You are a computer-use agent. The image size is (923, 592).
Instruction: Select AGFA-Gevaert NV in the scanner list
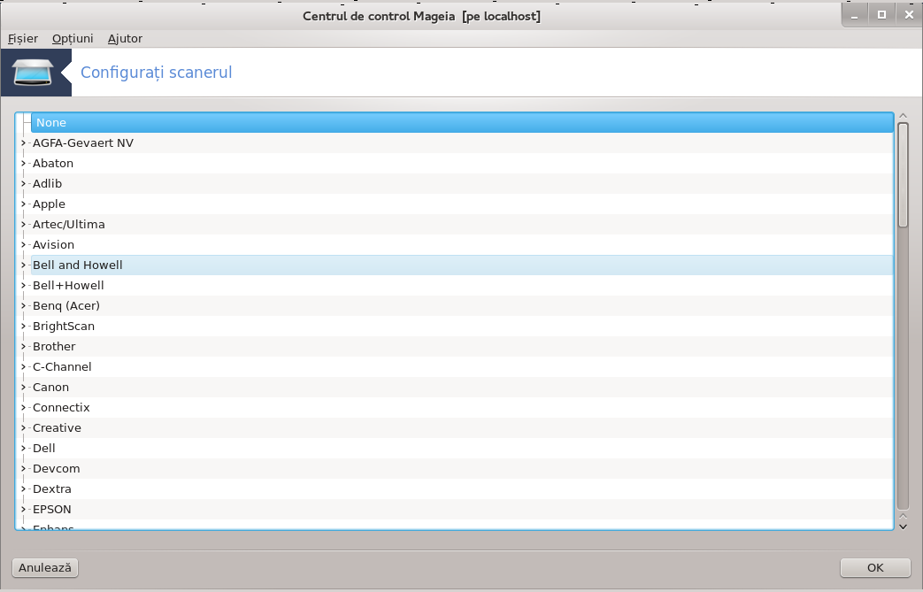(462, 143)
